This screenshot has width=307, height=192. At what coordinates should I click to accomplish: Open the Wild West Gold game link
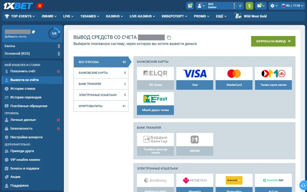[x=251, y=16]
